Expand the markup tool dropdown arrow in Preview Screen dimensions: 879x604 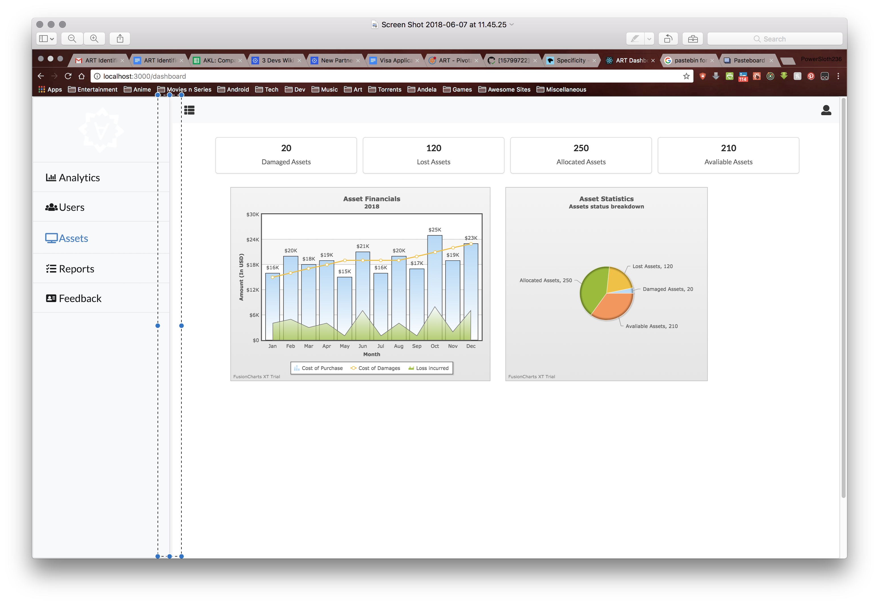coord(649,39)
